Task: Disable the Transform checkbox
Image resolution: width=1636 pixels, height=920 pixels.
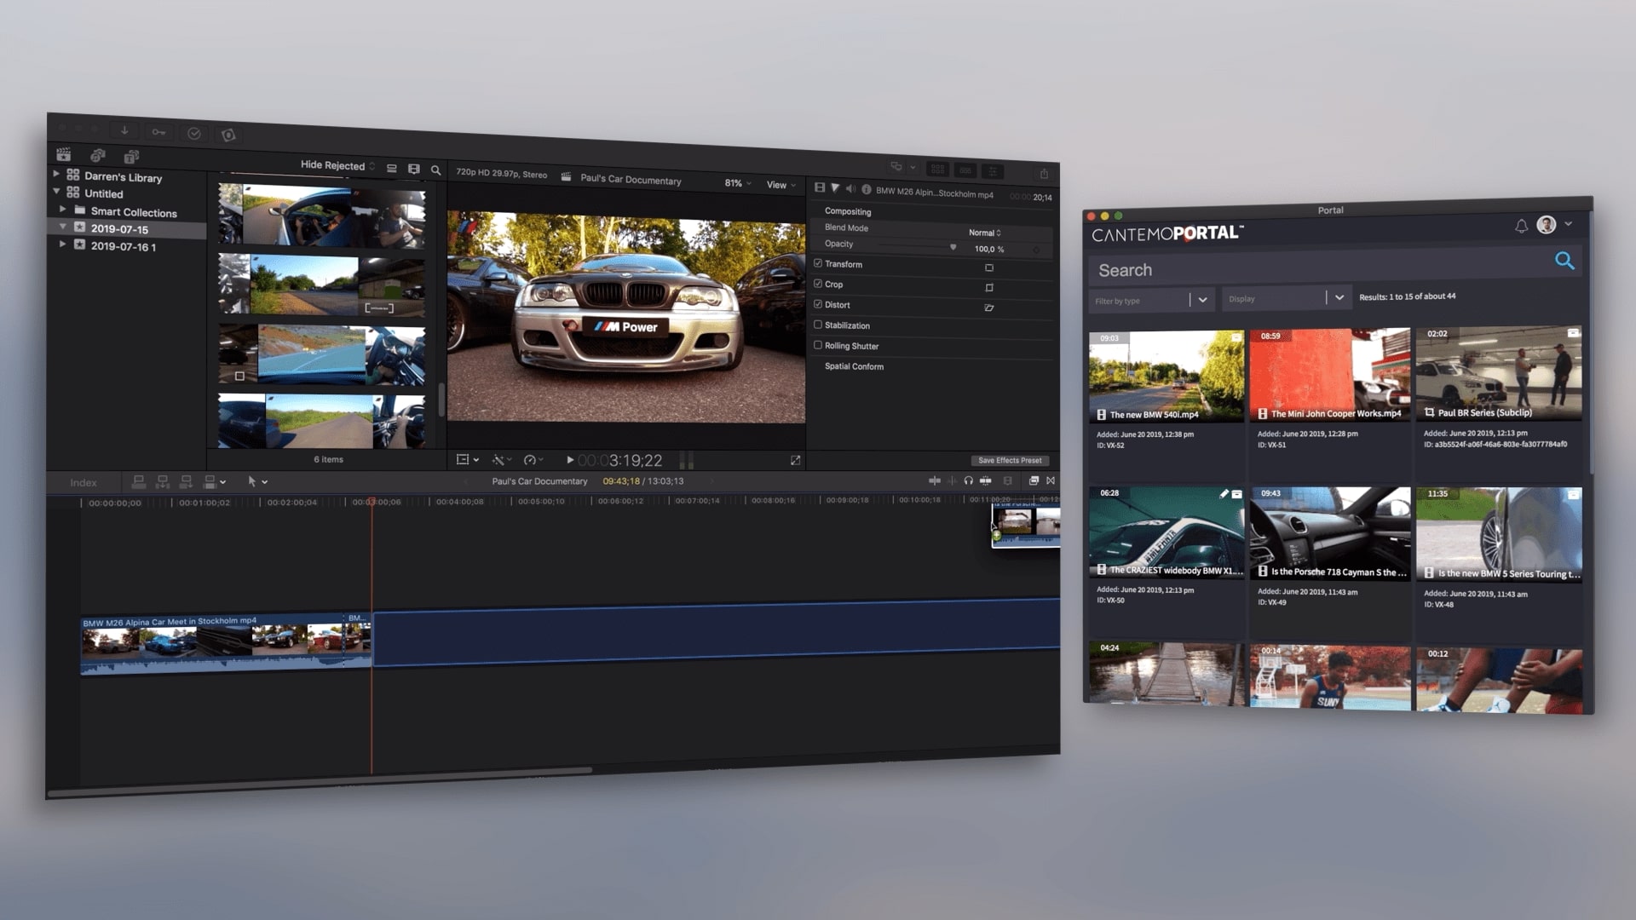Action: 818,263
